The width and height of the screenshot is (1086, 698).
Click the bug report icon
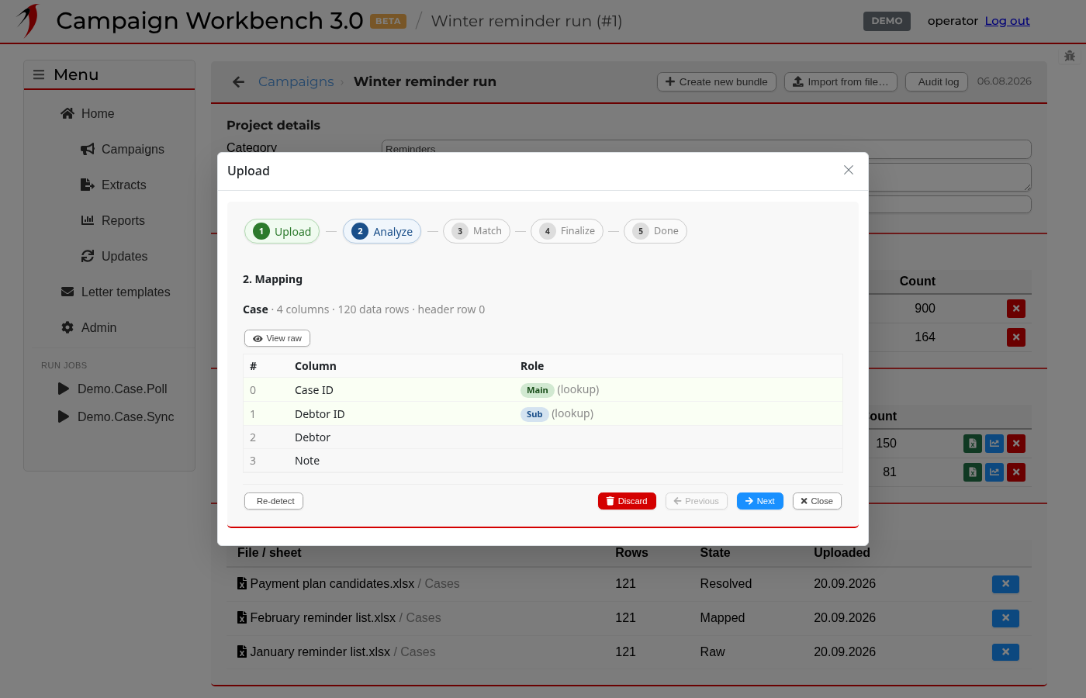click(1070, 56)
